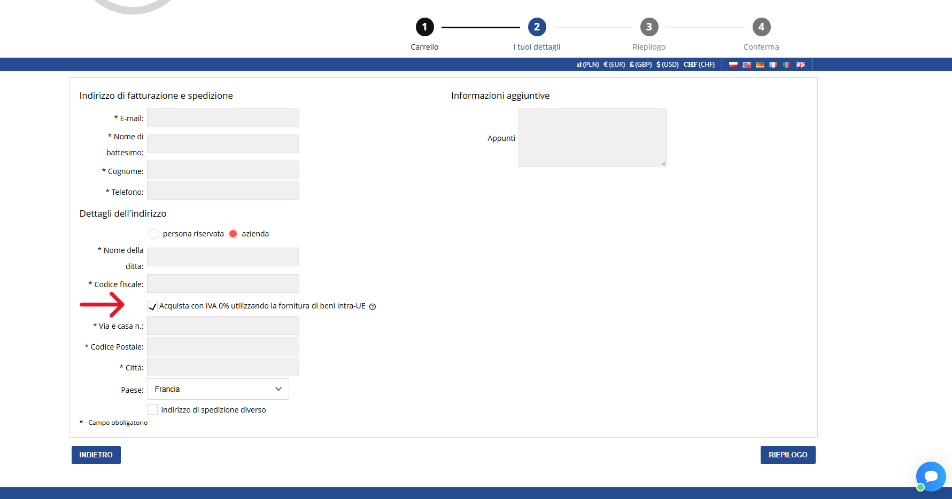Select the United Kingdom flag icon
Viewport: 952px width, 499px height.
point(800,65)
